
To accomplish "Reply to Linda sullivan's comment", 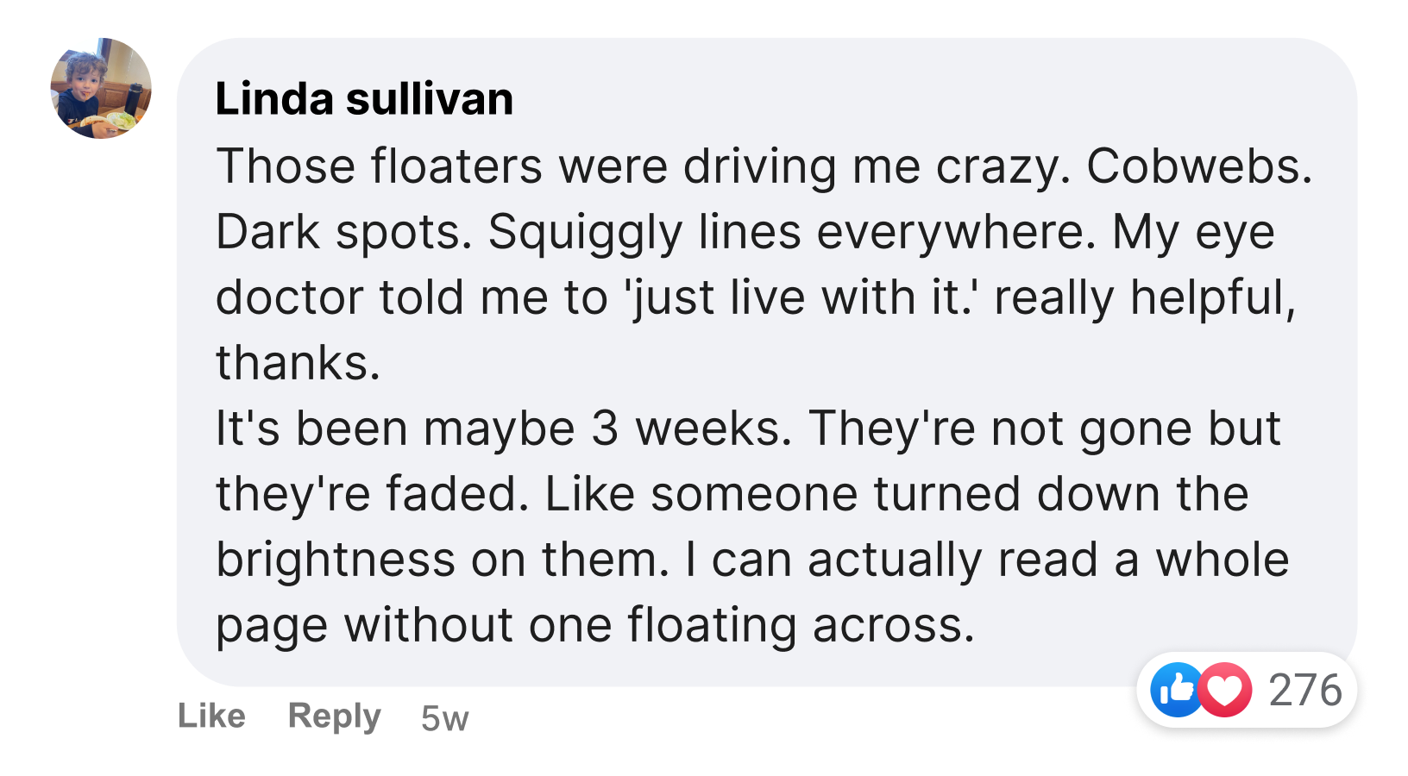I will (334, 717).
